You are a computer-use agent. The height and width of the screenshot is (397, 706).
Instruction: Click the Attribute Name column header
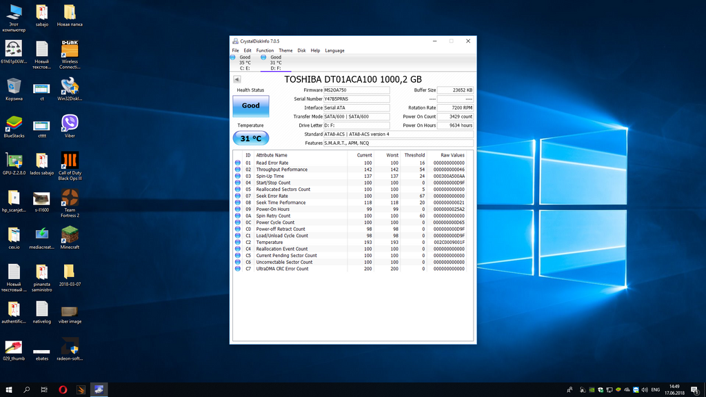point(301,155)
